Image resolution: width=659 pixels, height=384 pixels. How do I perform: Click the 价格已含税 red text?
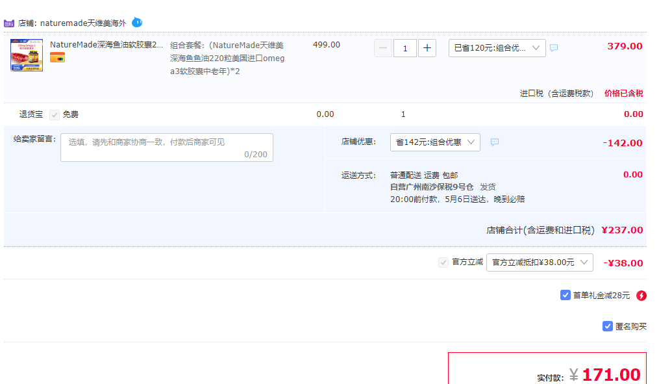click(624, 94)
